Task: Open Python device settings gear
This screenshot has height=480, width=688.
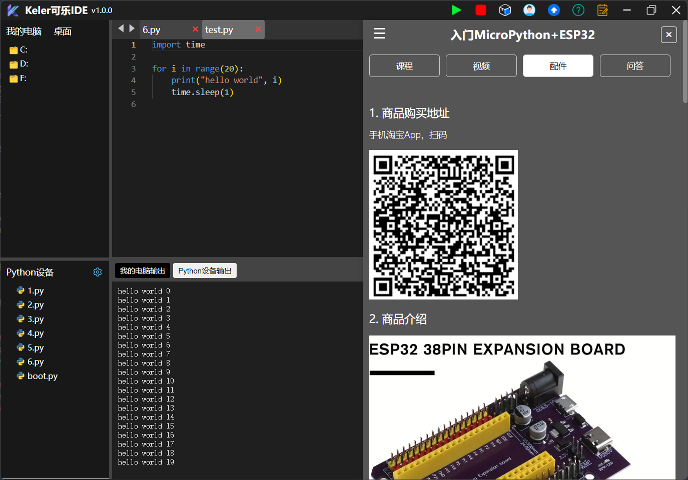Action: click(98, 272)
